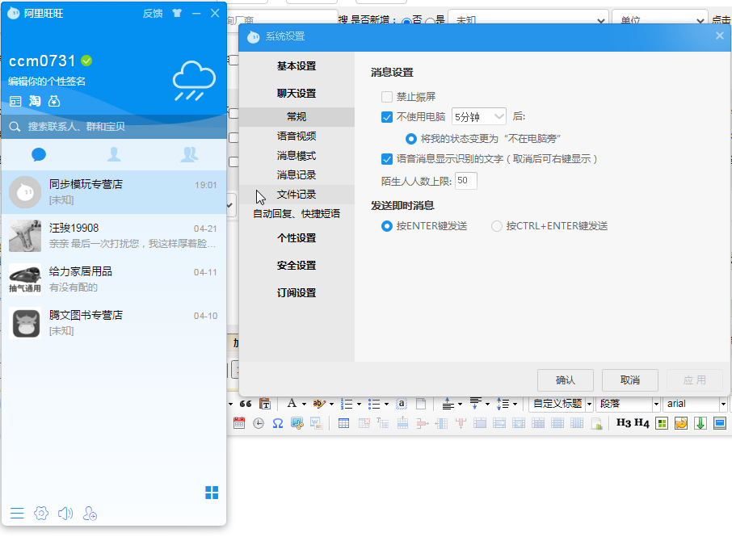This screenshot has width=732, height=537.
Task: Enable the 禁止振屏 checkbox
Action: point(386,97)
